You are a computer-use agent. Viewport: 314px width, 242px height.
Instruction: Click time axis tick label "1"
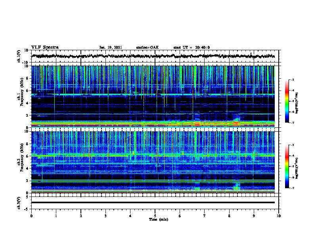pyautogui.click(x=56, y=216)
